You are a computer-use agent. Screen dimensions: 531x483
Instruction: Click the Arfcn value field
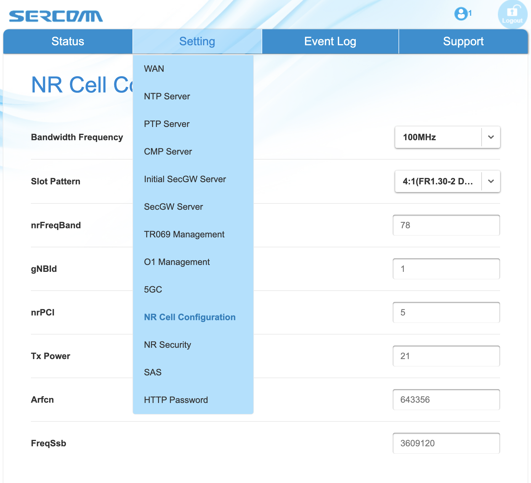tap(446, 400)
